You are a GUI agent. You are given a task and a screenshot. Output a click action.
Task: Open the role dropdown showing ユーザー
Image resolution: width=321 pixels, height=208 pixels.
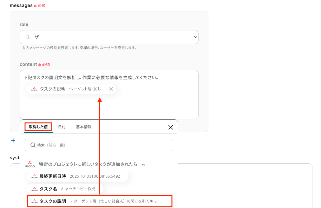coord(109,37)
